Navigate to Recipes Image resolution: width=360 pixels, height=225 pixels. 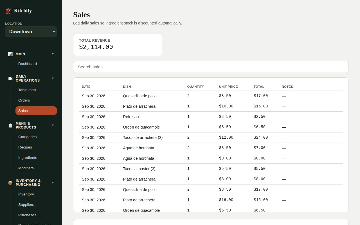click(x=36, y=147)
